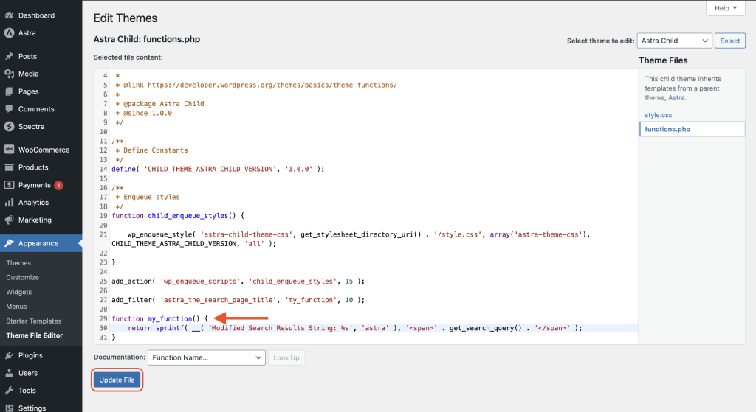Click the @link developer.wordpress.org comment line
Viewport: 756px width, 412px height.
(256, 85)
